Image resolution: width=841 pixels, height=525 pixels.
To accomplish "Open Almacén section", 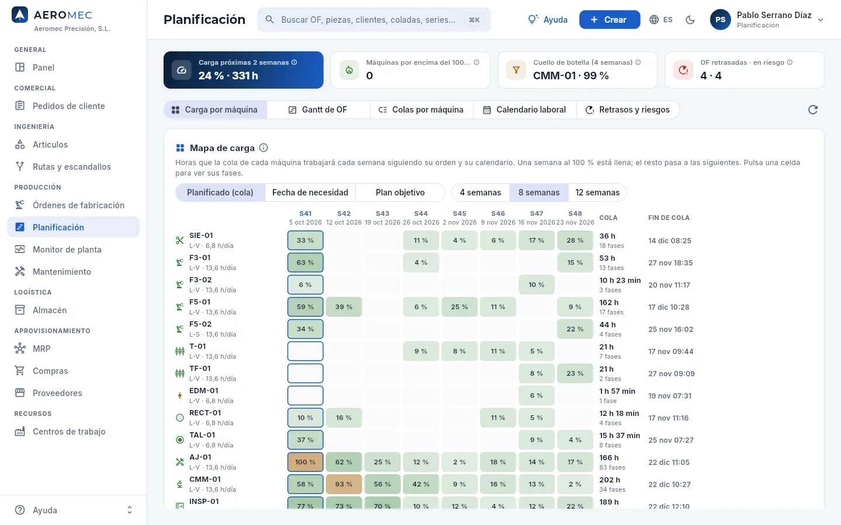I will point(73,310).
